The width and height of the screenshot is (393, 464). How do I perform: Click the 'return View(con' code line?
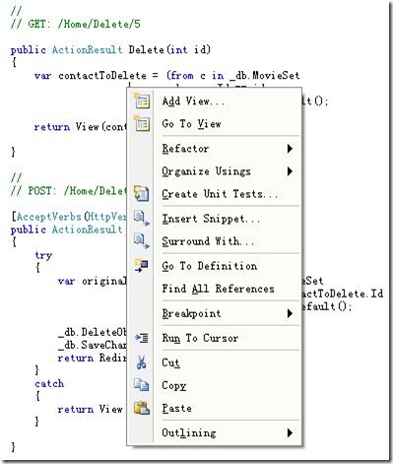(80, 127)
